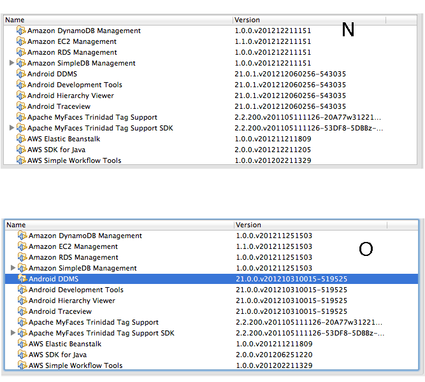The height and width of the screenshot is (382, 425).
Task: Click the AWS SDK for Java icon in top list
Action: [x=21, y=150]
